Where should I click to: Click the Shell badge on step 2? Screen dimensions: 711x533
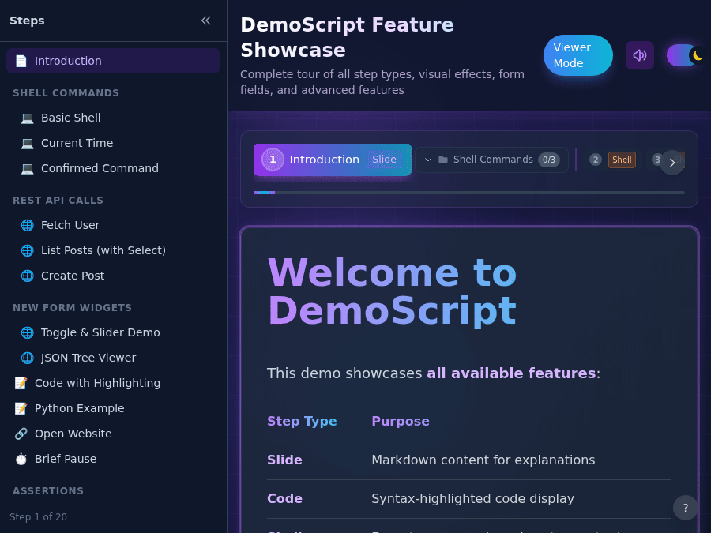point(622,160)
